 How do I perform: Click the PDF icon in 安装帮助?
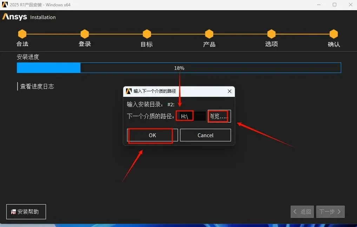coord(13,212)
